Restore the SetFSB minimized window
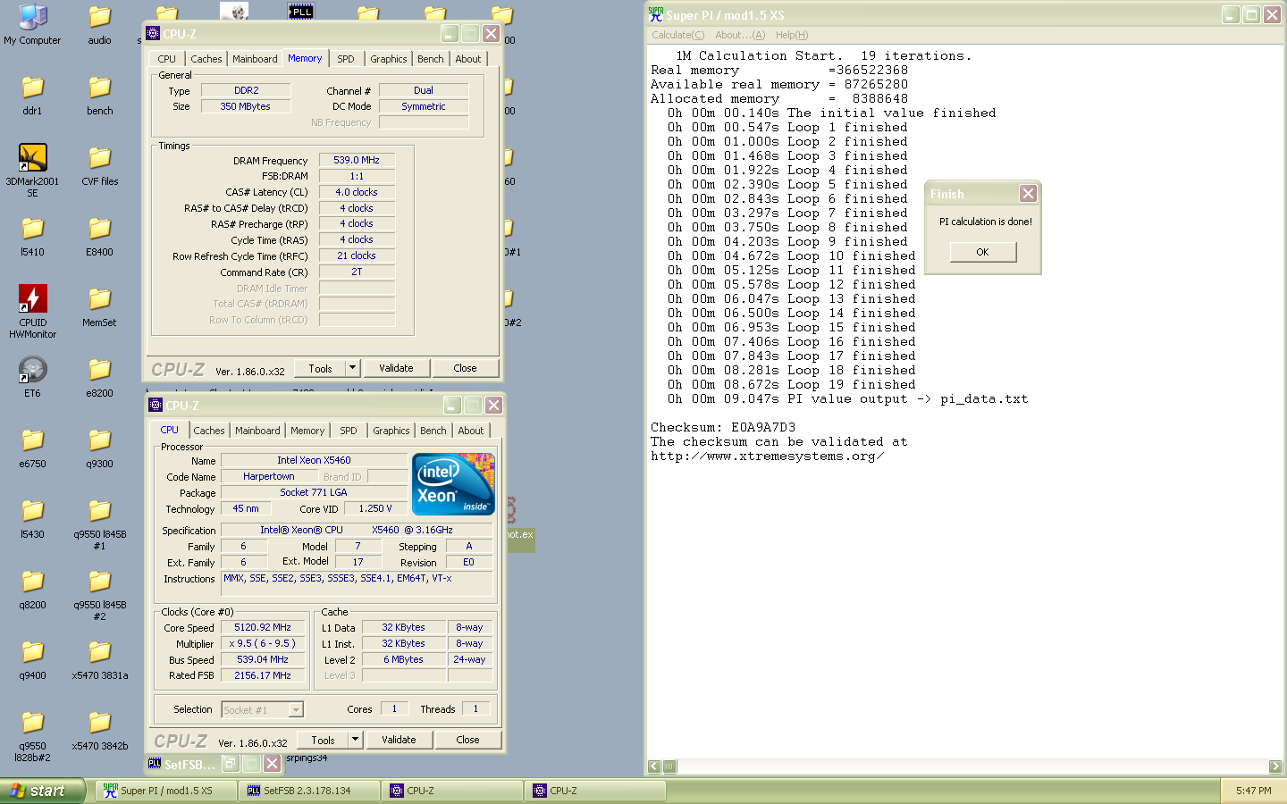This screenshot has width=1287, height=804. pos(231,764)
